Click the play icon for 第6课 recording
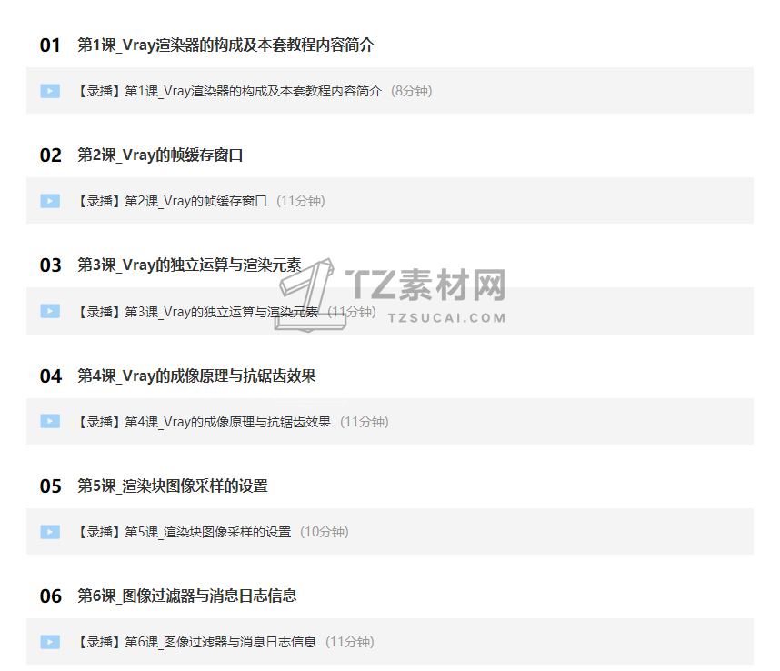 (50, 642)
